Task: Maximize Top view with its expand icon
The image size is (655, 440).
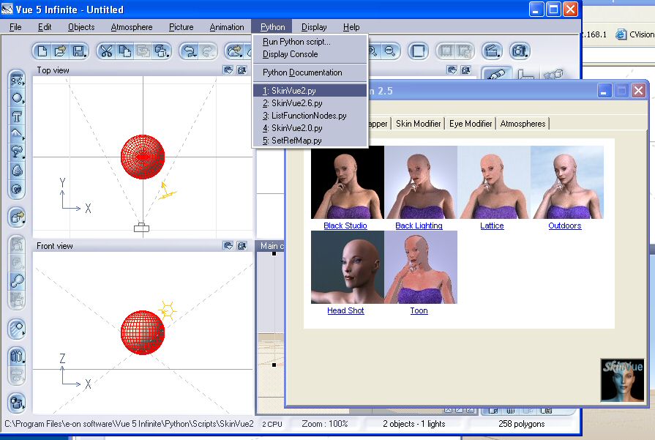Action: (242, 70)
